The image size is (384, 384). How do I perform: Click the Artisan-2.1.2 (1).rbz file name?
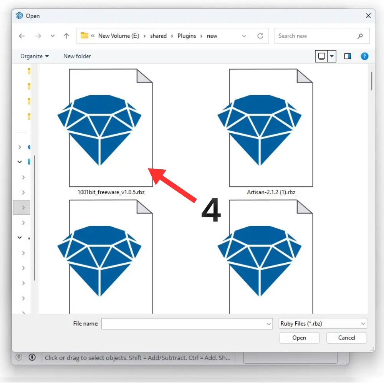(x=271, y=192)
